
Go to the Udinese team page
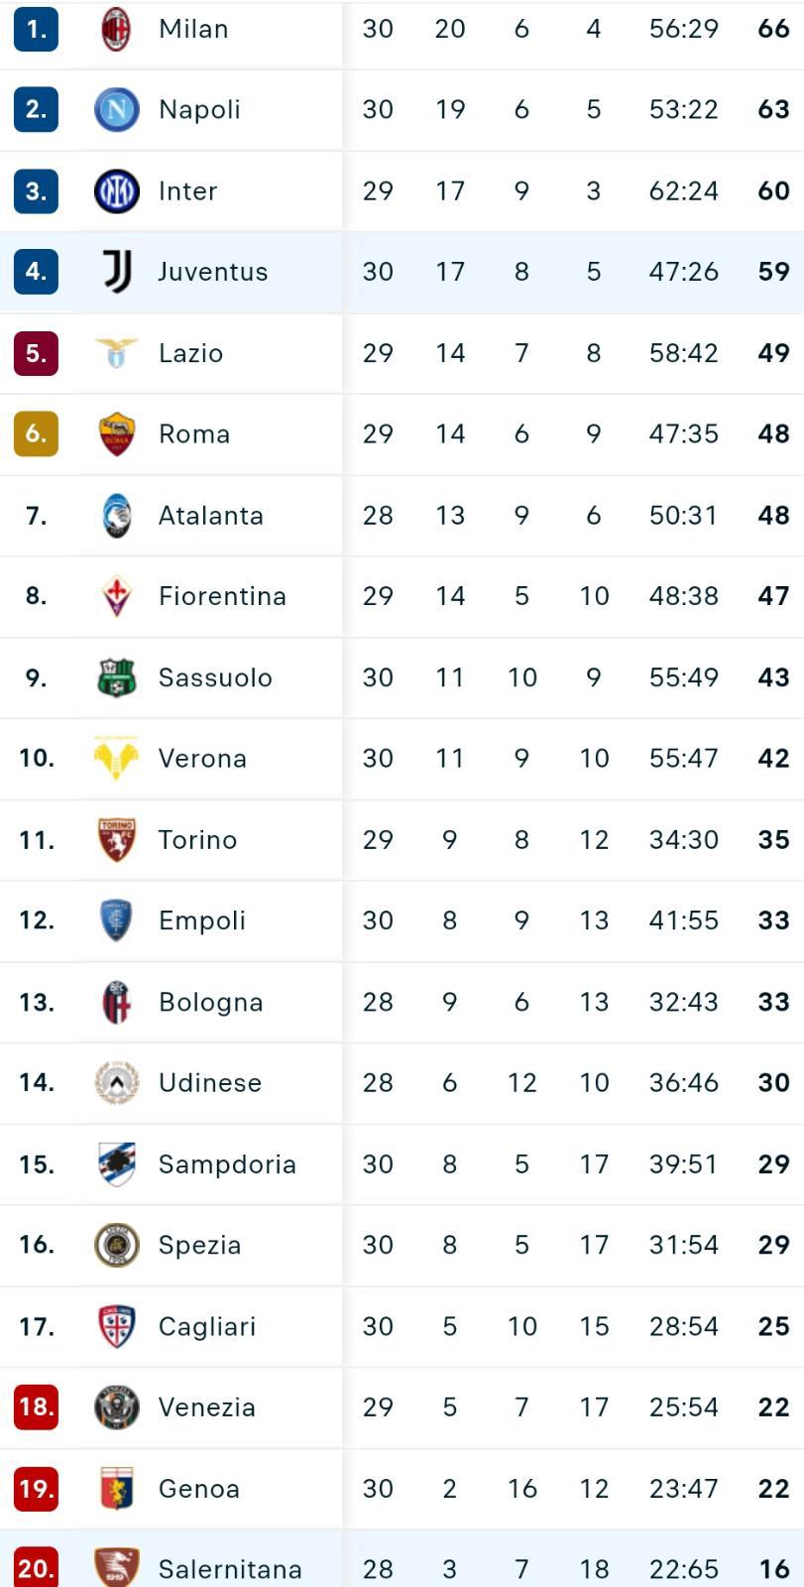click(x=210, y=1082)
